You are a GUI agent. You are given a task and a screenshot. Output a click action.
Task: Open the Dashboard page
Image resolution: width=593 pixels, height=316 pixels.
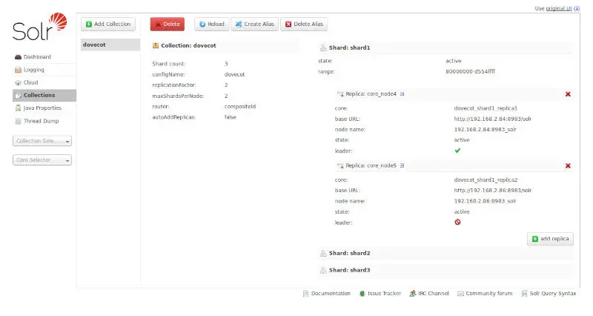[37, 57]
